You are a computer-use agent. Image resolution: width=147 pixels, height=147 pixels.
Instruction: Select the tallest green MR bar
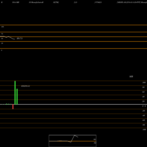coord(15,93)
